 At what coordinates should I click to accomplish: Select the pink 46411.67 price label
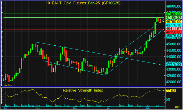point(173,28)
